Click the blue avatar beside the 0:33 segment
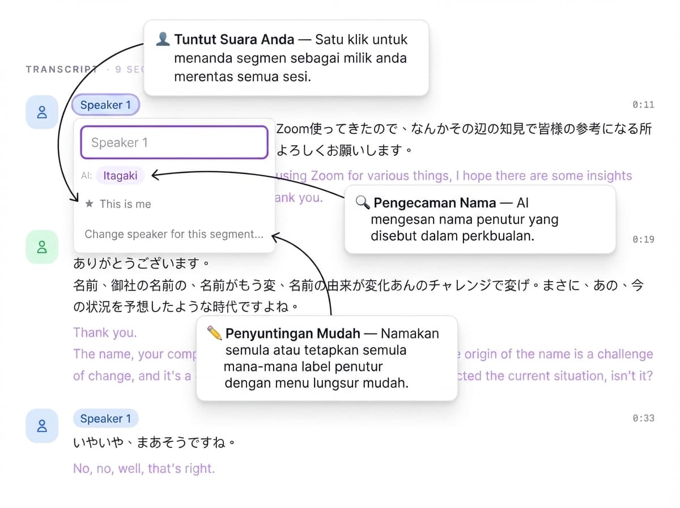Image resolution: width=680 pixels, height=508 pixels. tap(42, 425)
